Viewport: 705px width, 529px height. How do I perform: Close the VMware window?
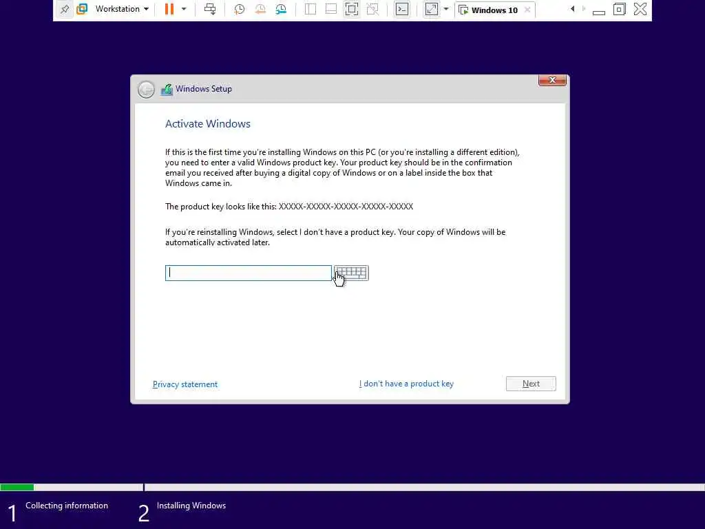coord(640,9)
